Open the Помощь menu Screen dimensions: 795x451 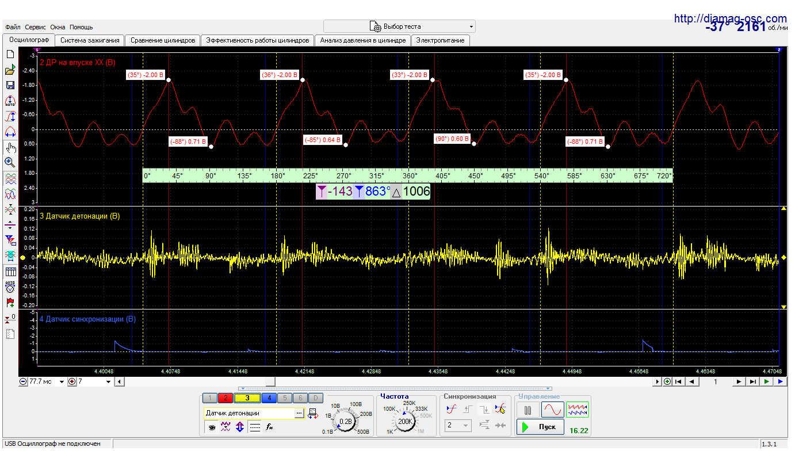(81, 27)
